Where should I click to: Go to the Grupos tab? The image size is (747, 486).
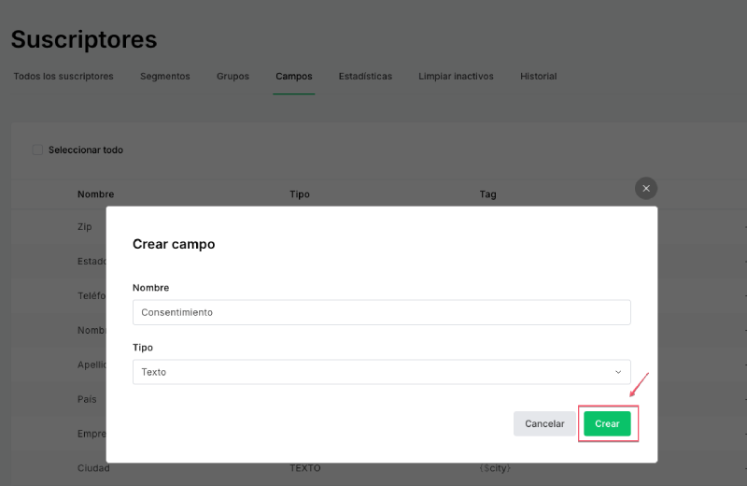coord(233,77)
